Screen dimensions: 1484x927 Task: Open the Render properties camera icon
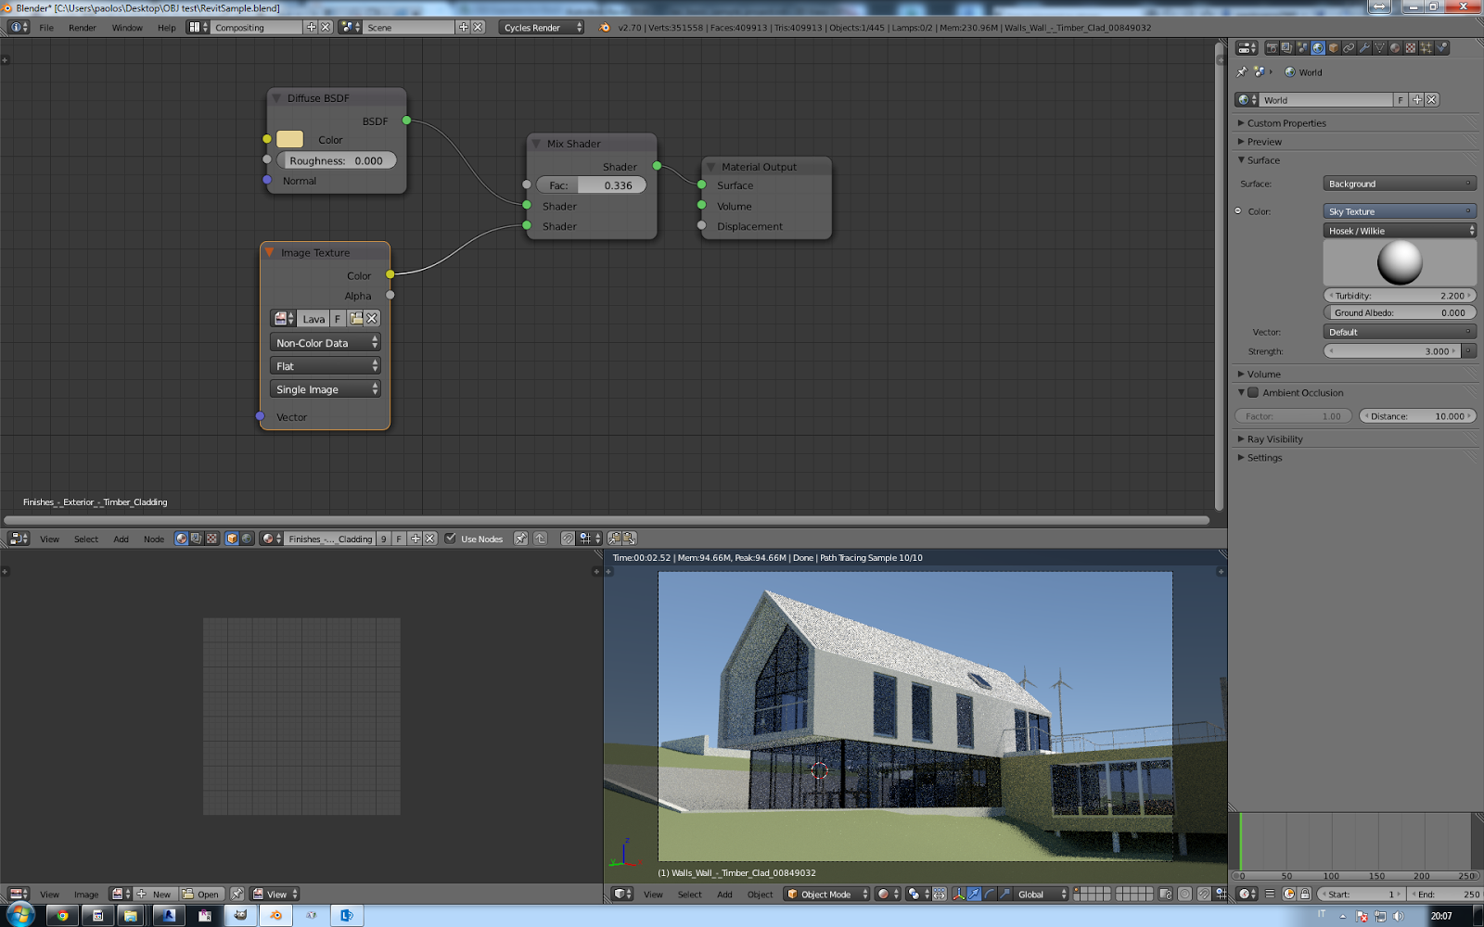(x=1273, y=47)
